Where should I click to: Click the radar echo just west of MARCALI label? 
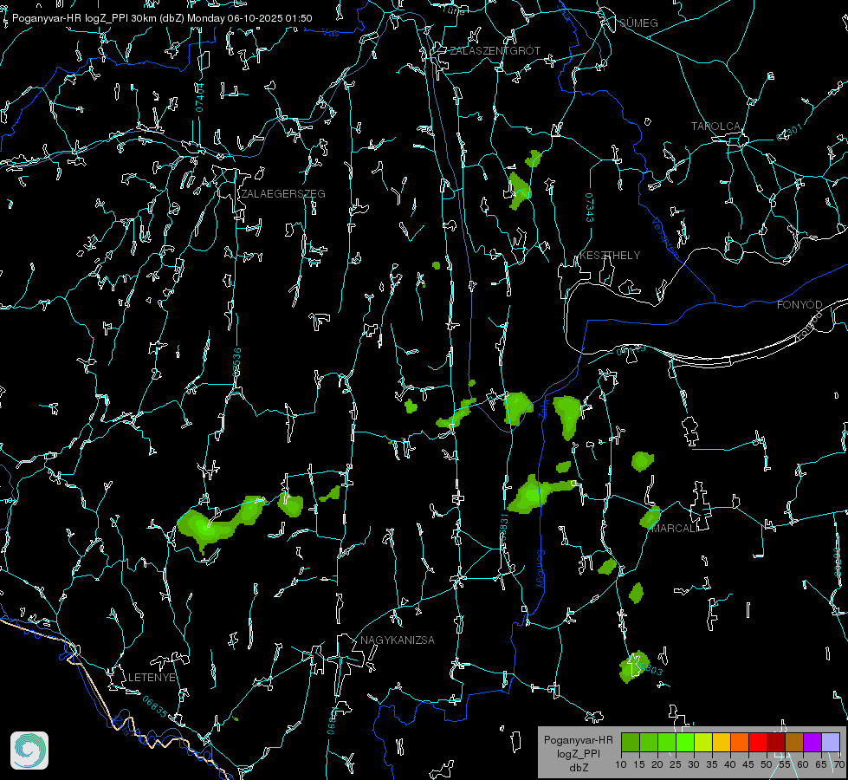click(650, 517)
